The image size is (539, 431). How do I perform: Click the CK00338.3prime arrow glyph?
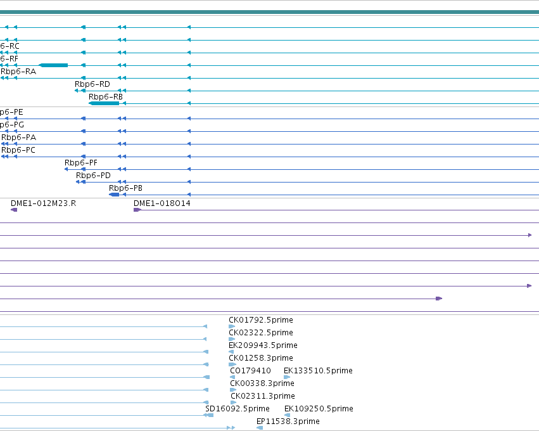(x=232, y=390)
